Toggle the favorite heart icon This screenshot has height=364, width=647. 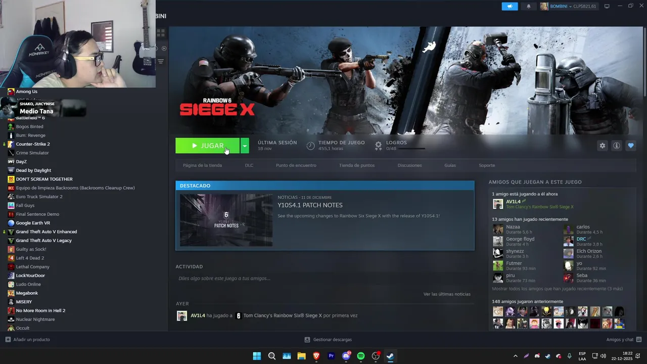point(630,146)
